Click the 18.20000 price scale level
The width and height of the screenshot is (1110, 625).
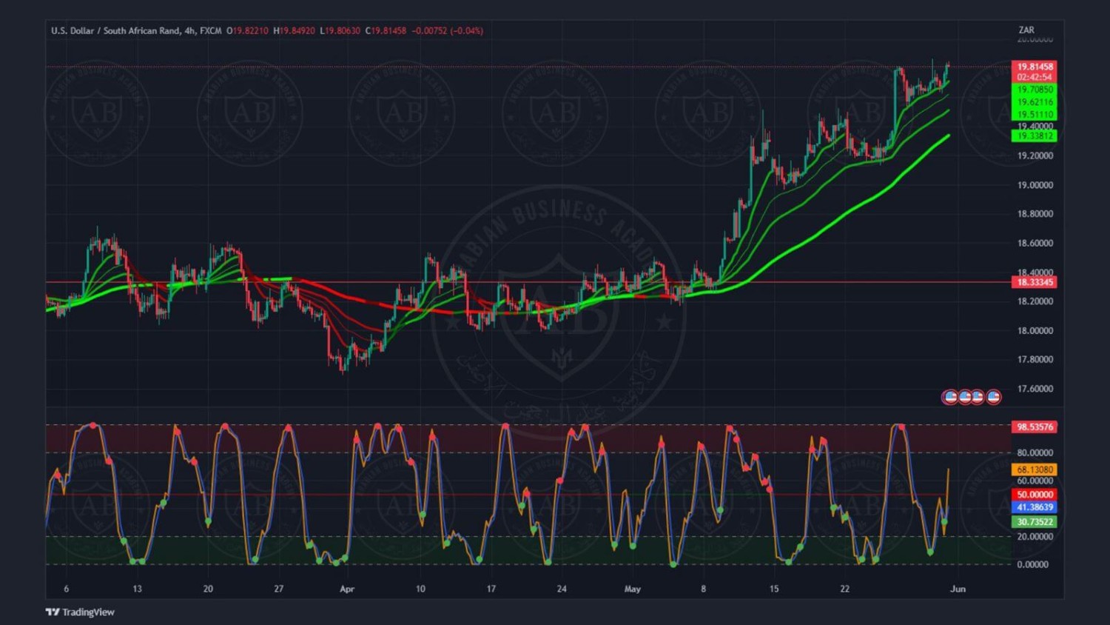pyautogui.click(x=1035, y=301)
